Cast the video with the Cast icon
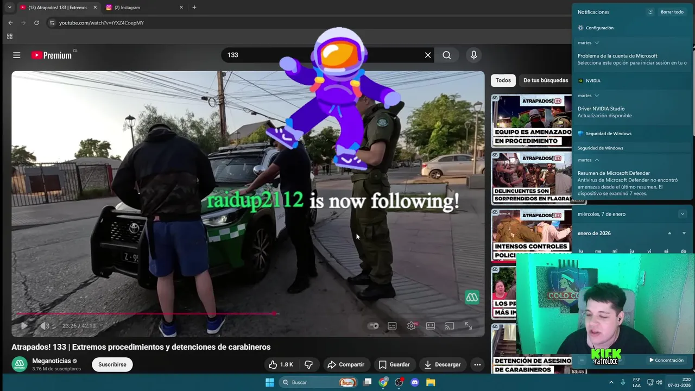Screen dimensions: 695x391 click(x=450, y=326)
